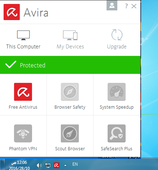Open the SafeSearch Plus magnifier icon
Screen dimensions: 158x170
click(117, 133)
